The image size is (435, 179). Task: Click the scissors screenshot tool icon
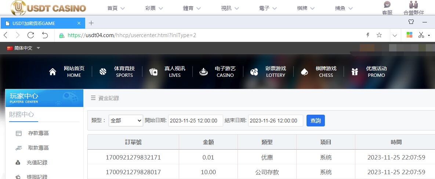(421, 35)
